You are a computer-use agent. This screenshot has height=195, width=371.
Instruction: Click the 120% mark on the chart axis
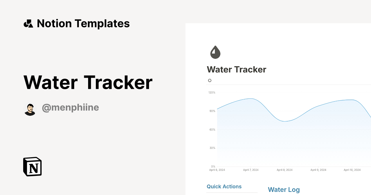[212, 92]
